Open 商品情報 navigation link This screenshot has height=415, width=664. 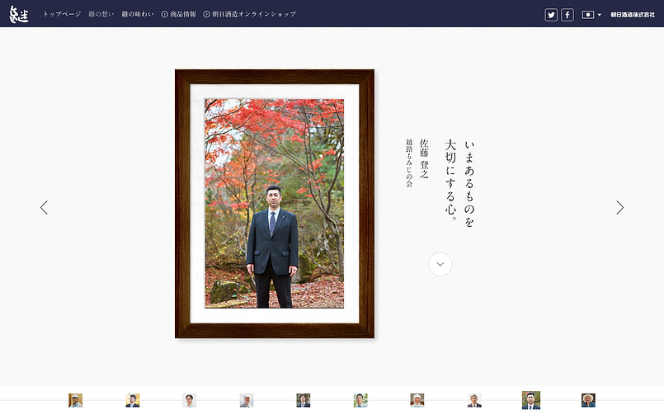pyautogui.click(x=179, y=14)
